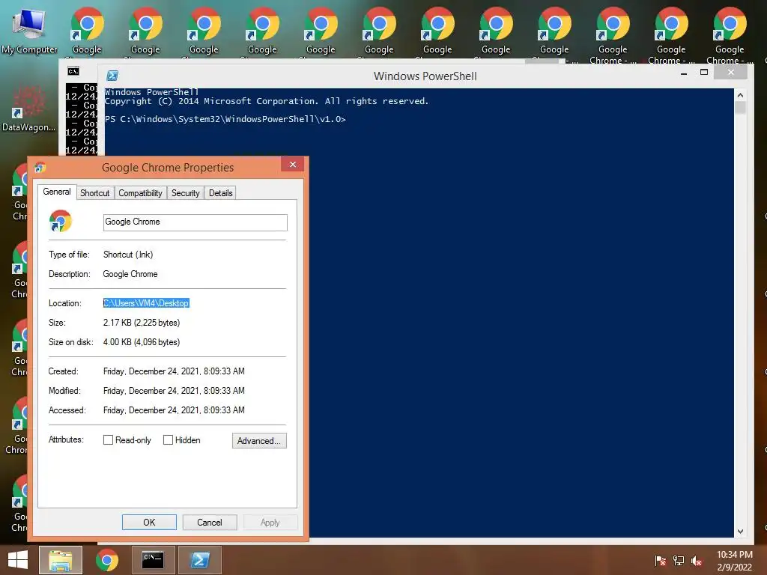Switch to Command Prompt on the taskbar

pos(153,560)
